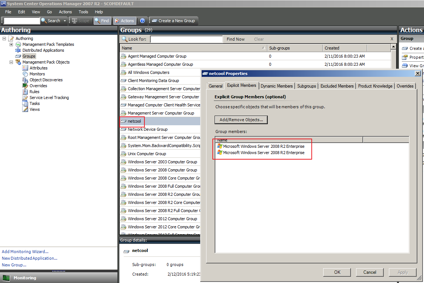Sort groups by the Name column header
424x283 pixels.
[193, 48]
